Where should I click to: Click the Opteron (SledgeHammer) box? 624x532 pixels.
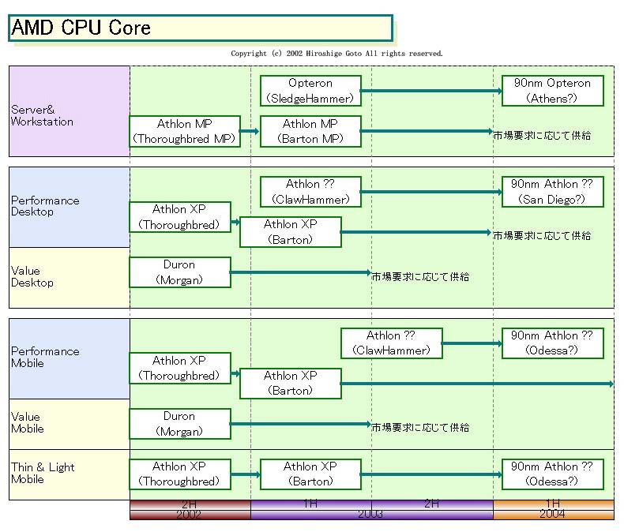(x=310, y=91)
